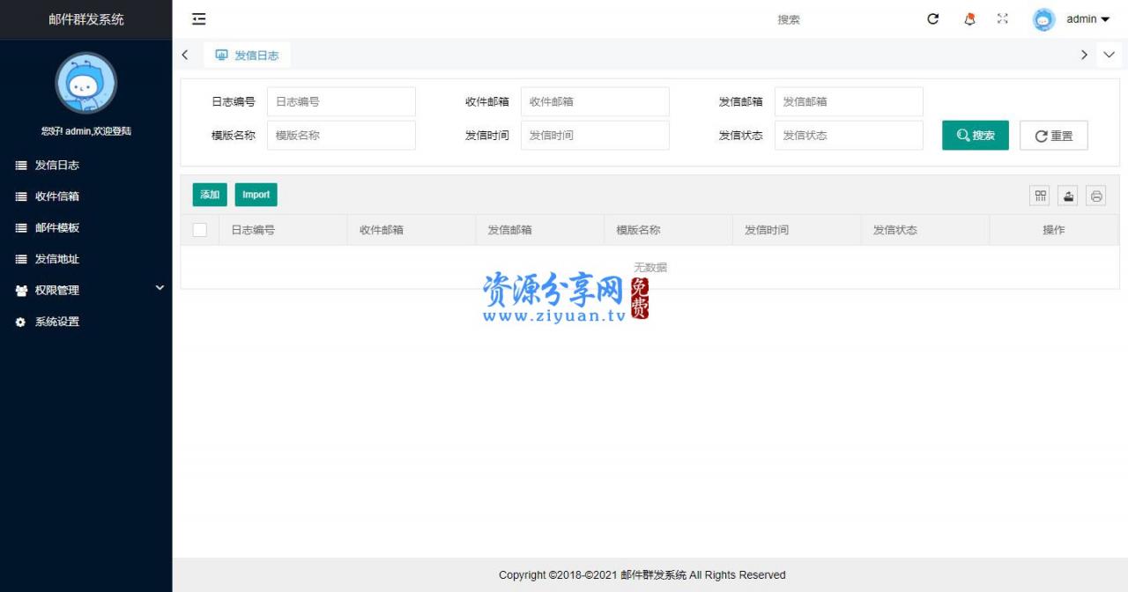This screenshot has height=592, width=1128.
Task: Click the sidebar profile avatar image
Action: 86,83
